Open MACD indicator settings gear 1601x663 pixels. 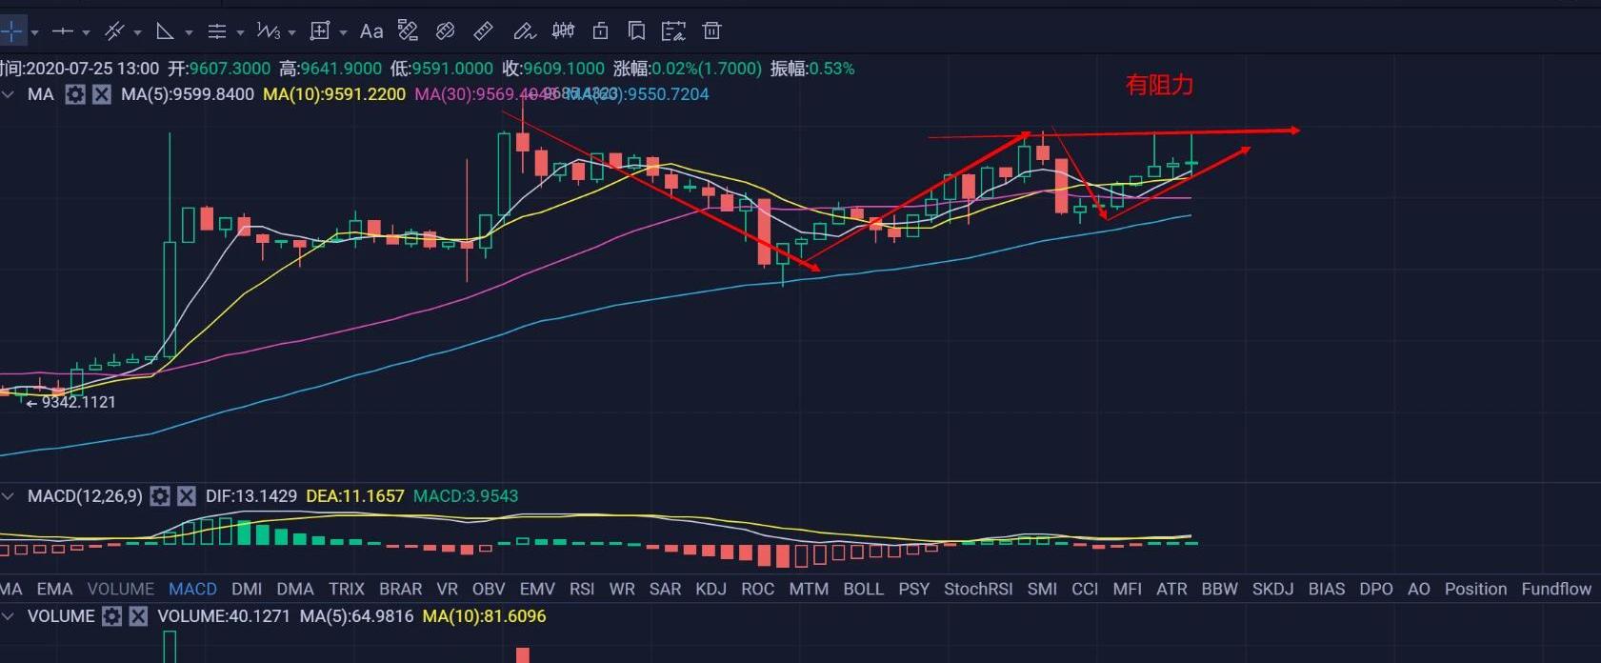click(160, 496)
